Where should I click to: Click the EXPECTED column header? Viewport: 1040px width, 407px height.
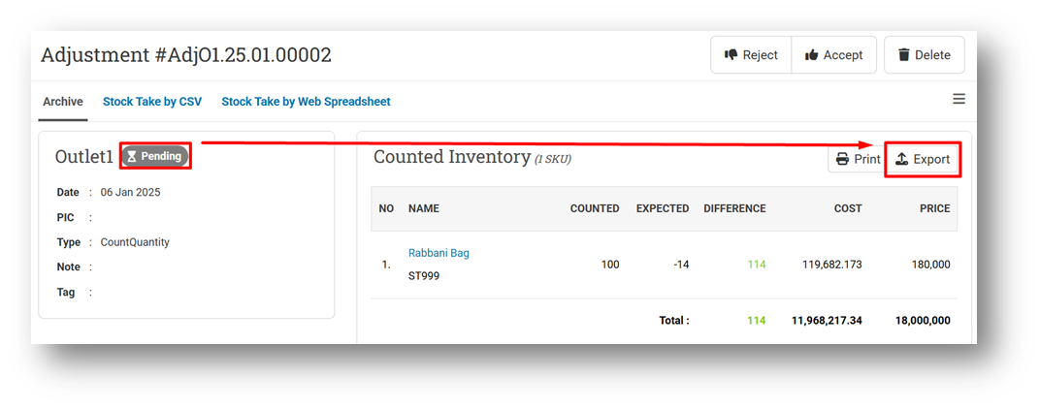coord(663,208)
